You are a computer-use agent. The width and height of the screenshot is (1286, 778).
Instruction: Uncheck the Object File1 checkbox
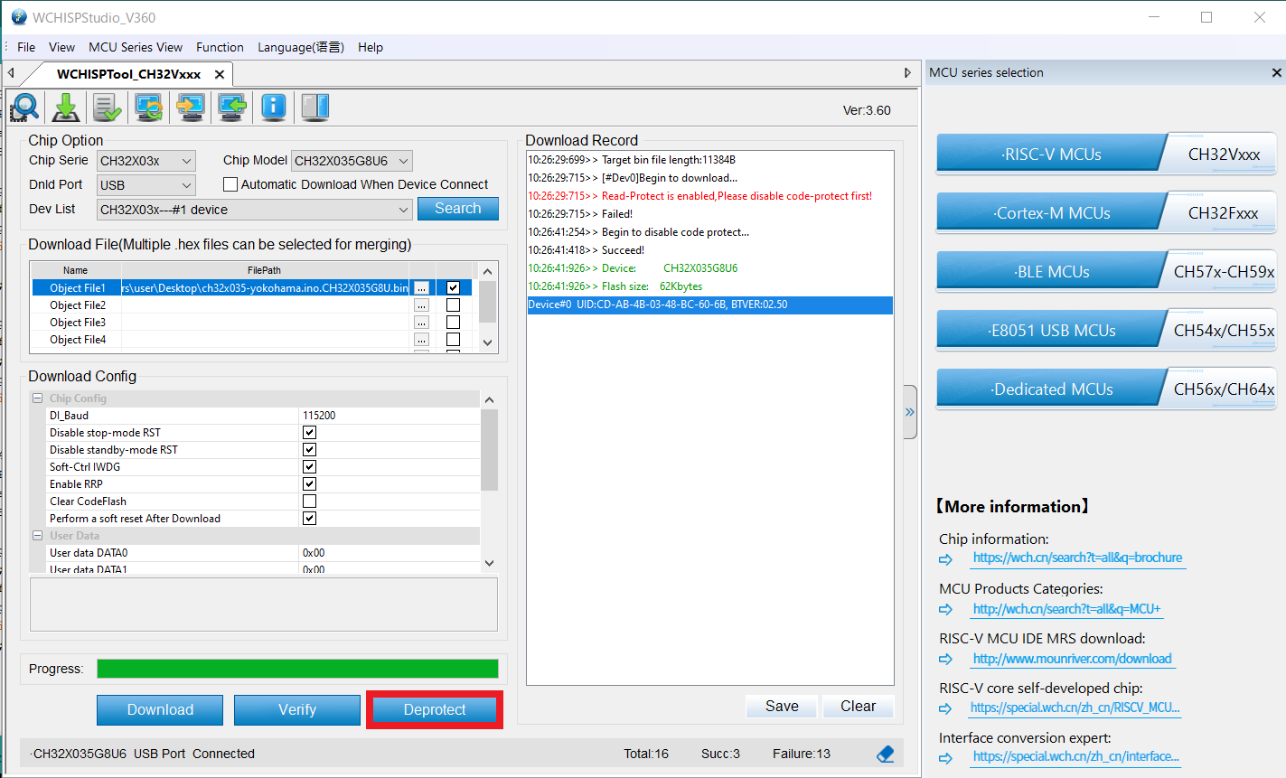[453, 287]
